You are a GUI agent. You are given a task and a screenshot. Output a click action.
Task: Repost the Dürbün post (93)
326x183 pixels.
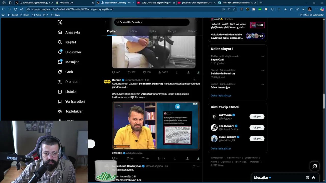tap(130, 158)
